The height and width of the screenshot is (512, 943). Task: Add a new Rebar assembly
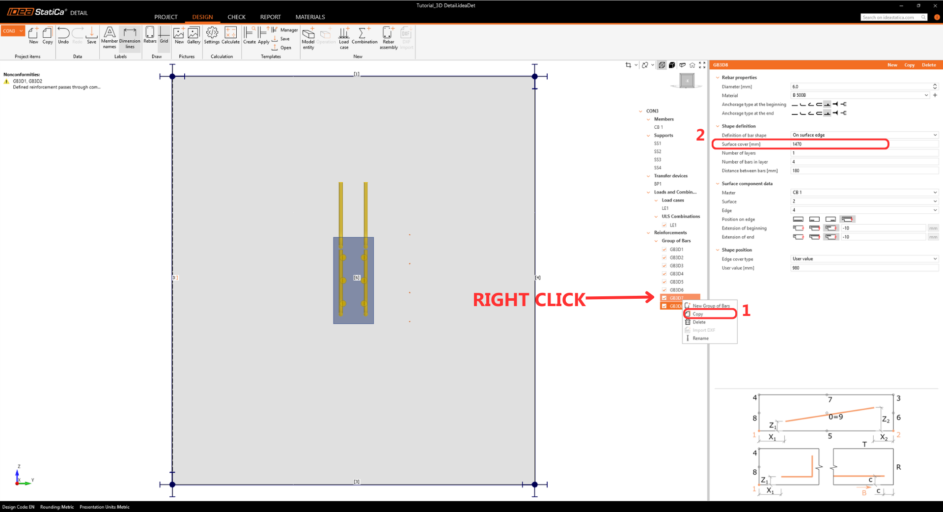click(388, 38)
